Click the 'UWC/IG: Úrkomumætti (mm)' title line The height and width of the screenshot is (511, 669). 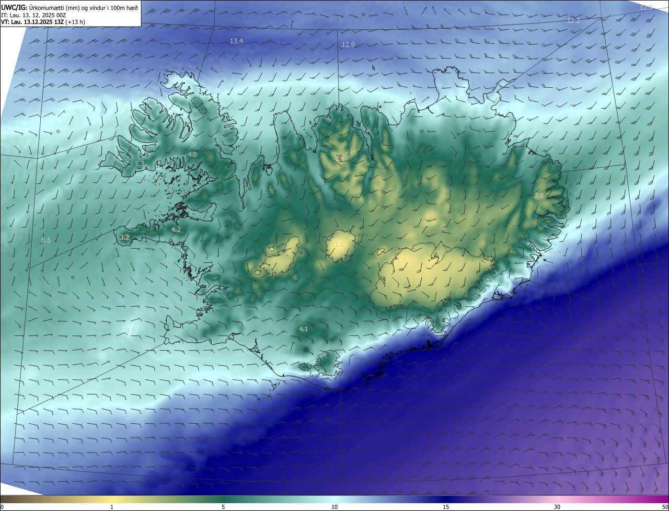[70, 7]
